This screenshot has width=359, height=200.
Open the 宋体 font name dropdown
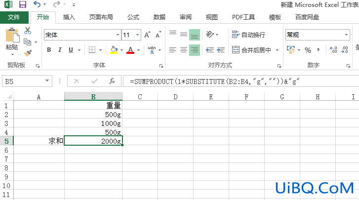coord(118,35)
